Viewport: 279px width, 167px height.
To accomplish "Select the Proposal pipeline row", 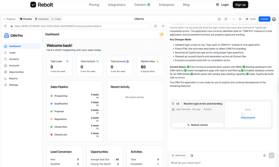I will tap(75, 112).
